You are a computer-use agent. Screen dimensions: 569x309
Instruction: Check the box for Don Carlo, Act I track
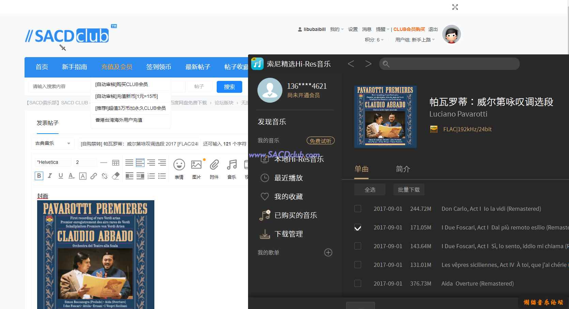click(x=358, y=208)
